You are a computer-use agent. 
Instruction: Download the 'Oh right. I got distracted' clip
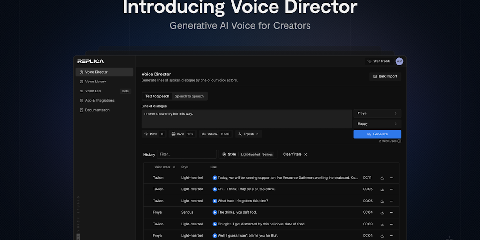coord(382,224)
